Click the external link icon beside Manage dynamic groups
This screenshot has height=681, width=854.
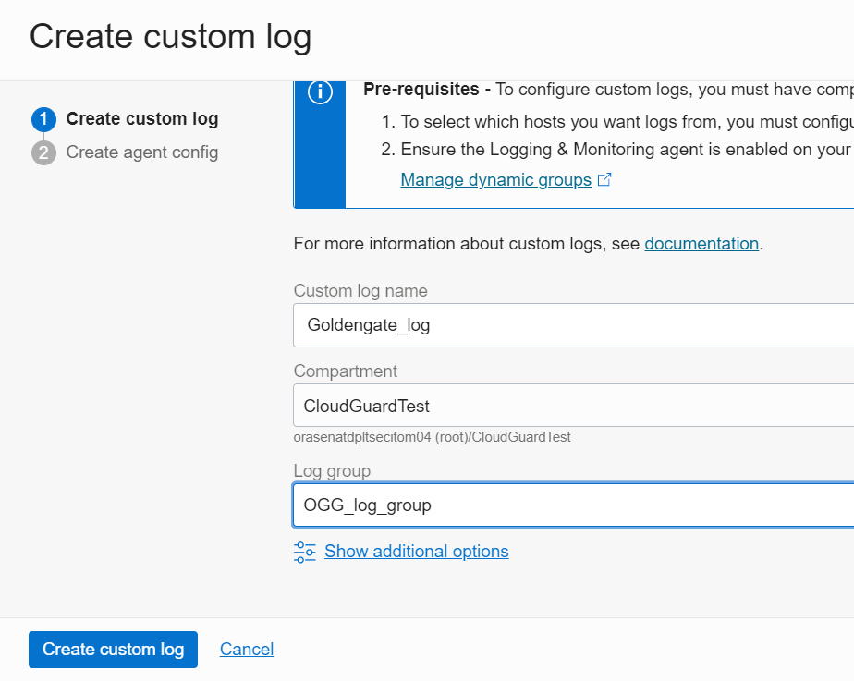pos(604,180)
